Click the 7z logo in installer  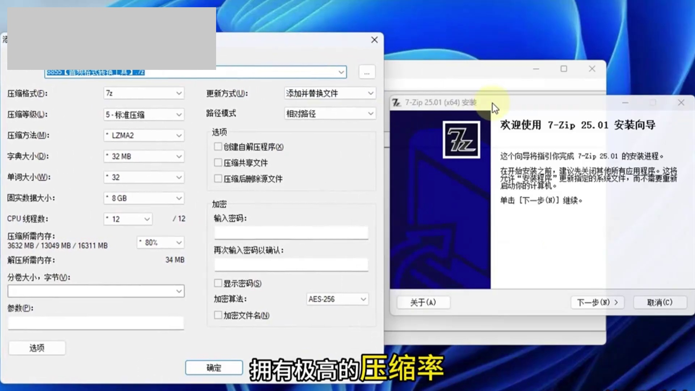pos(461,140)
